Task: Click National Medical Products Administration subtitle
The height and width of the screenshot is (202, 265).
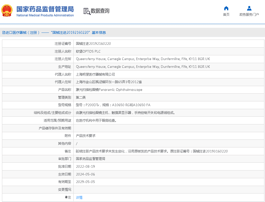Action: 45,16
